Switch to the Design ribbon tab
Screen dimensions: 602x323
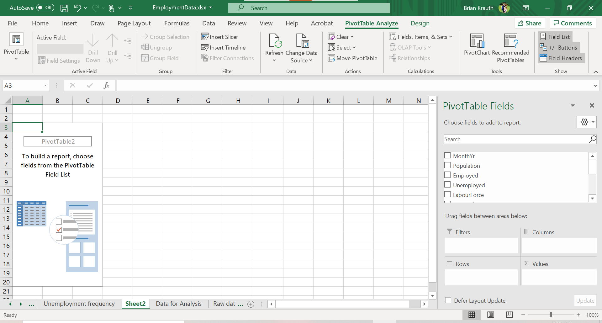click(420, 23)
